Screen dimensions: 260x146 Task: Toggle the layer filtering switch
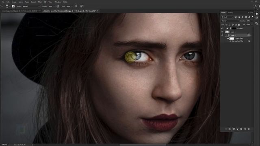(253, 17)
